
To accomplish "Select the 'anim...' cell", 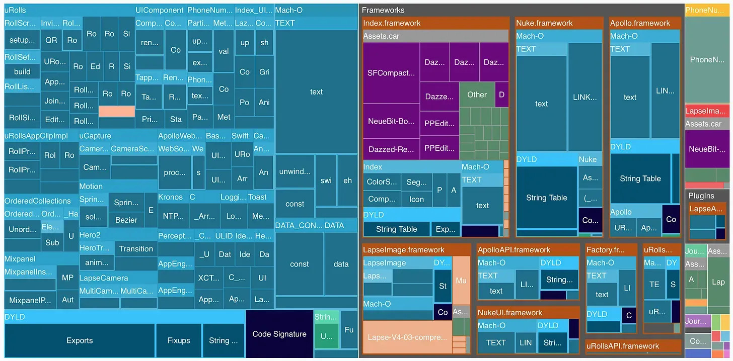I will pos(97,262).
